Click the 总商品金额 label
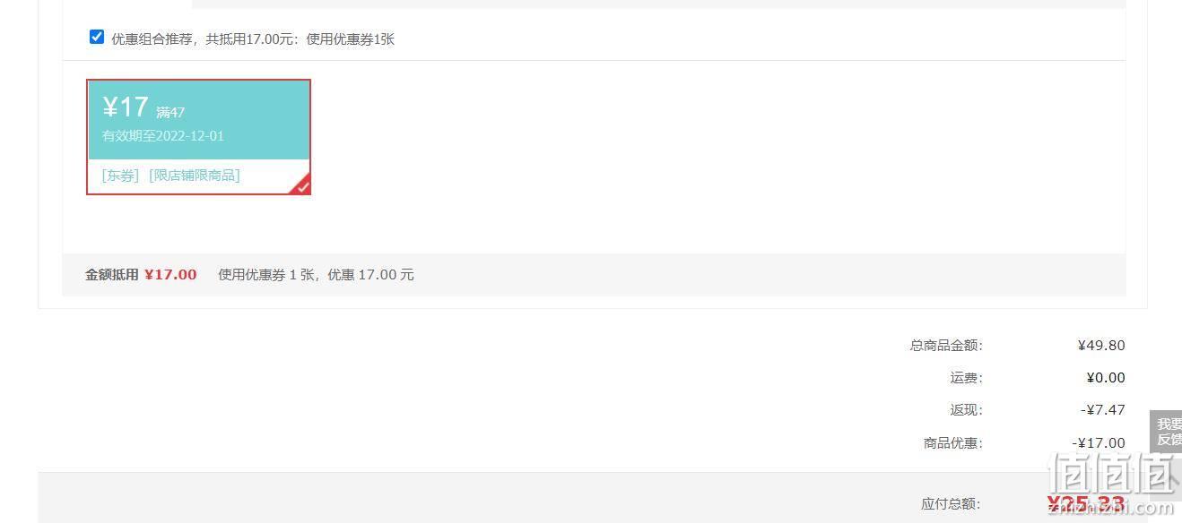The width and height of the screenshot is (1182, 523). pos(946,346)
